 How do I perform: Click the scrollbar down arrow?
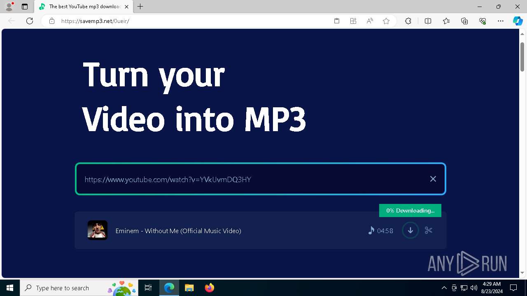point(522,273)
